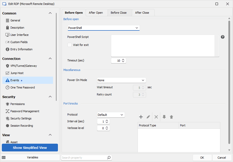
Task: Click the delete port knock X icon
Action: point(156,117)
